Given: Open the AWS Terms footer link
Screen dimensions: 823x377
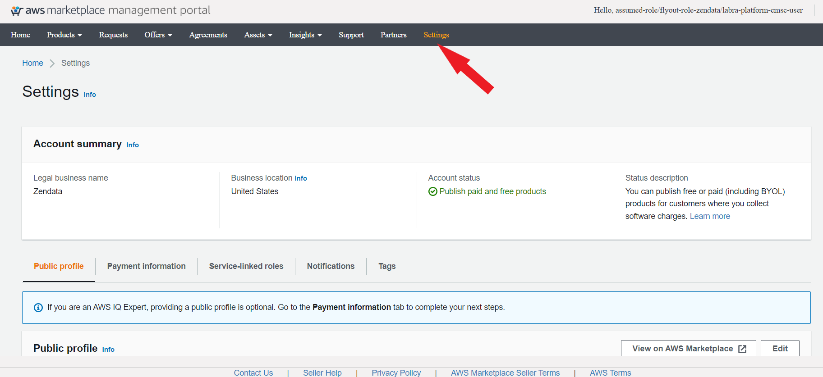Looking at the screenshot, I should (x=611, y=372).
